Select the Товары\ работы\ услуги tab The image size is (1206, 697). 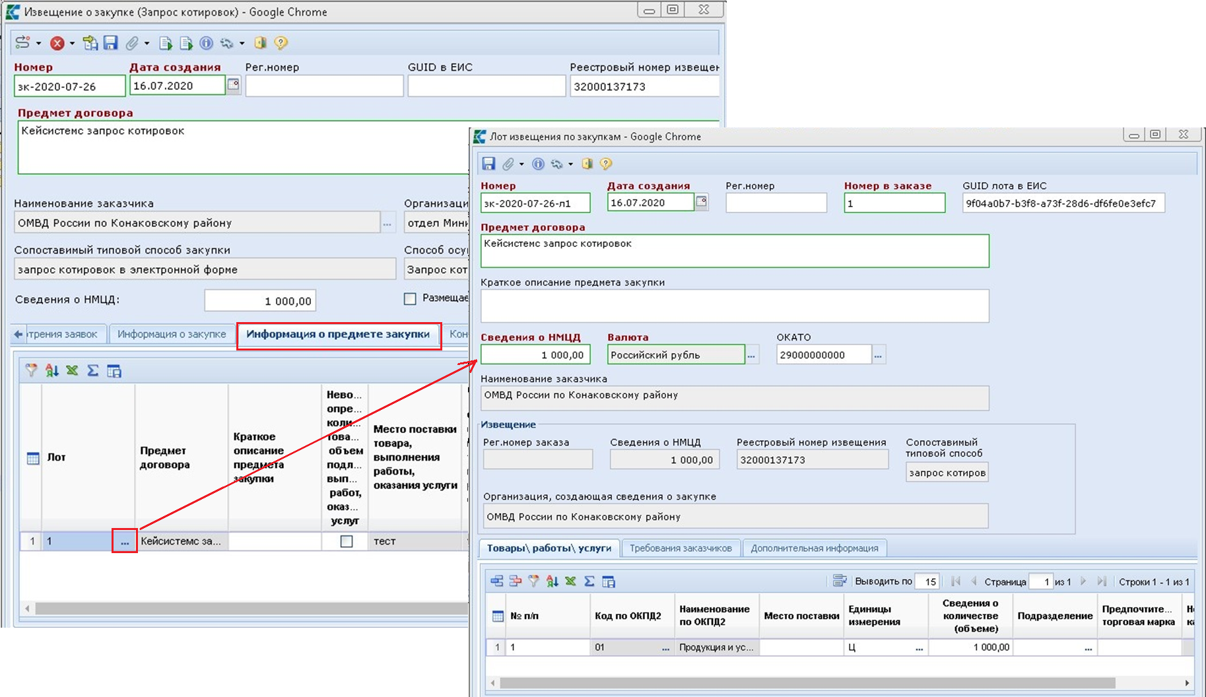549,548
